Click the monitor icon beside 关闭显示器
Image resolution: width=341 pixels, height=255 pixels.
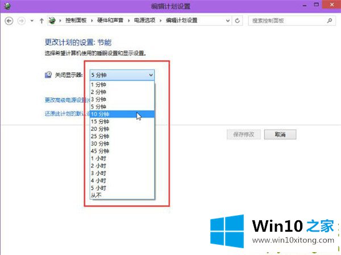tap(48, 75)
